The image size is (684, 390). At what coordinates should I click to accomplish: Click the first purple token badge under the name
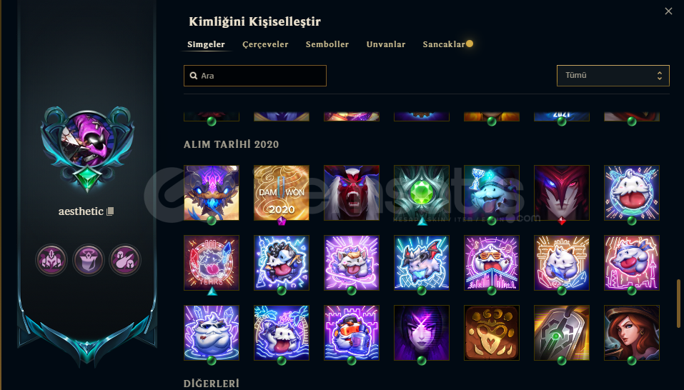51,260
